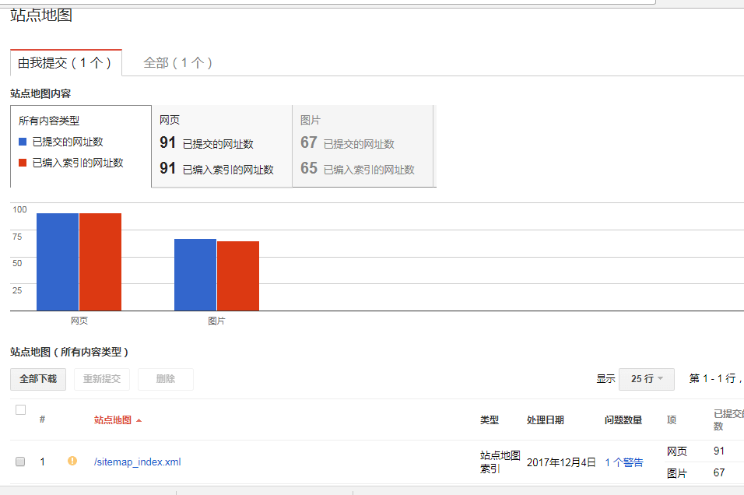Click the 重新提交 button

[x=101, y=379]
